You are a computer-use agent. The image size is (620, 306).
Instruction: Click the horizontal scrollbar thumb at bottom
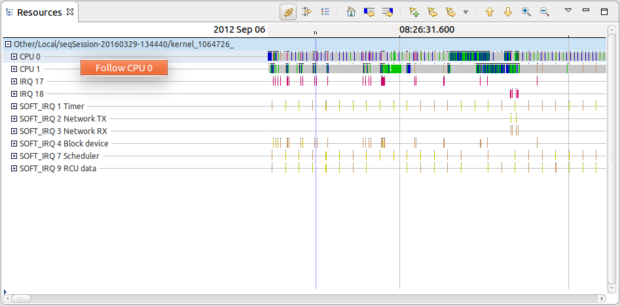click(x=20, y=298)
